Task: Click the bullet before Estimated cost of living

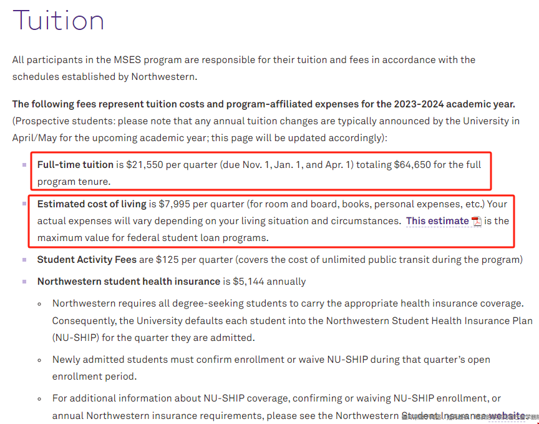Action: [24, 204]
